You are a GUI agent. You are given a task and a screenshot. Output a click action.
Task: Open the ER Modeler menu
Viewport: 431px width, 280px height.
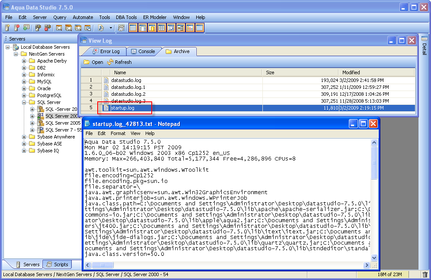pos(155,17)
